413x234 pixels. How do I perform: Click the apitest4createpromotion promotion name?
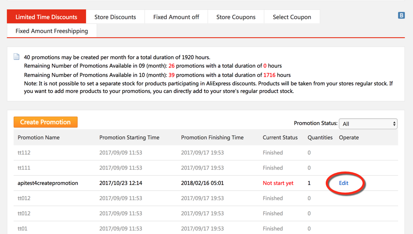48,183
